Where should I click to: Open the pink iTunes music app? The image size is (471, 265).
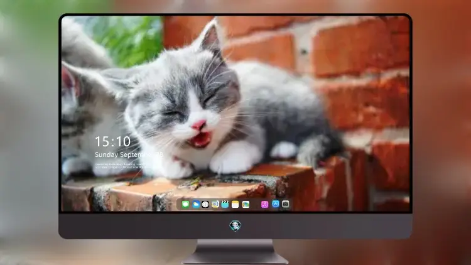click(x=264, y=205)
